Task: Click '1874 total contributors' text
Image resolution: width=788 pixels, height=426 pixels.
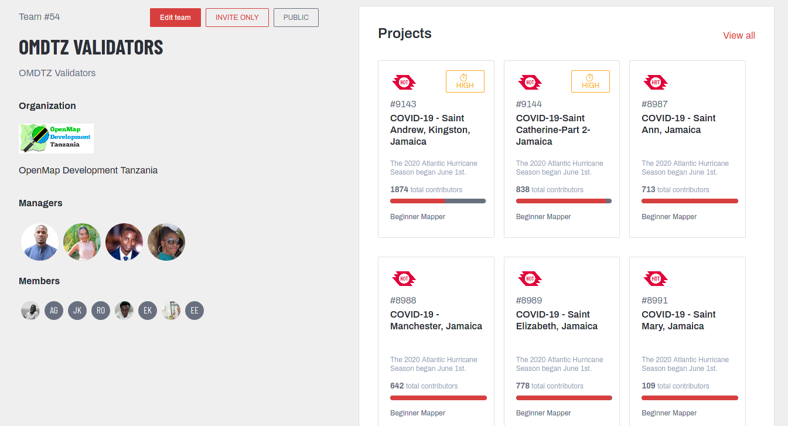Action: [x=427, y=189]
